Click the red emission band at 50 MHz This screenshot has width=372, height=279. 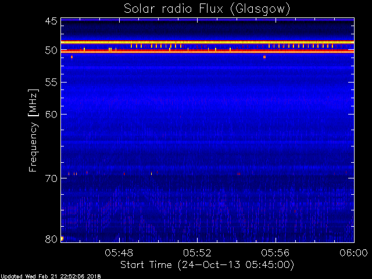coord(208,51)
